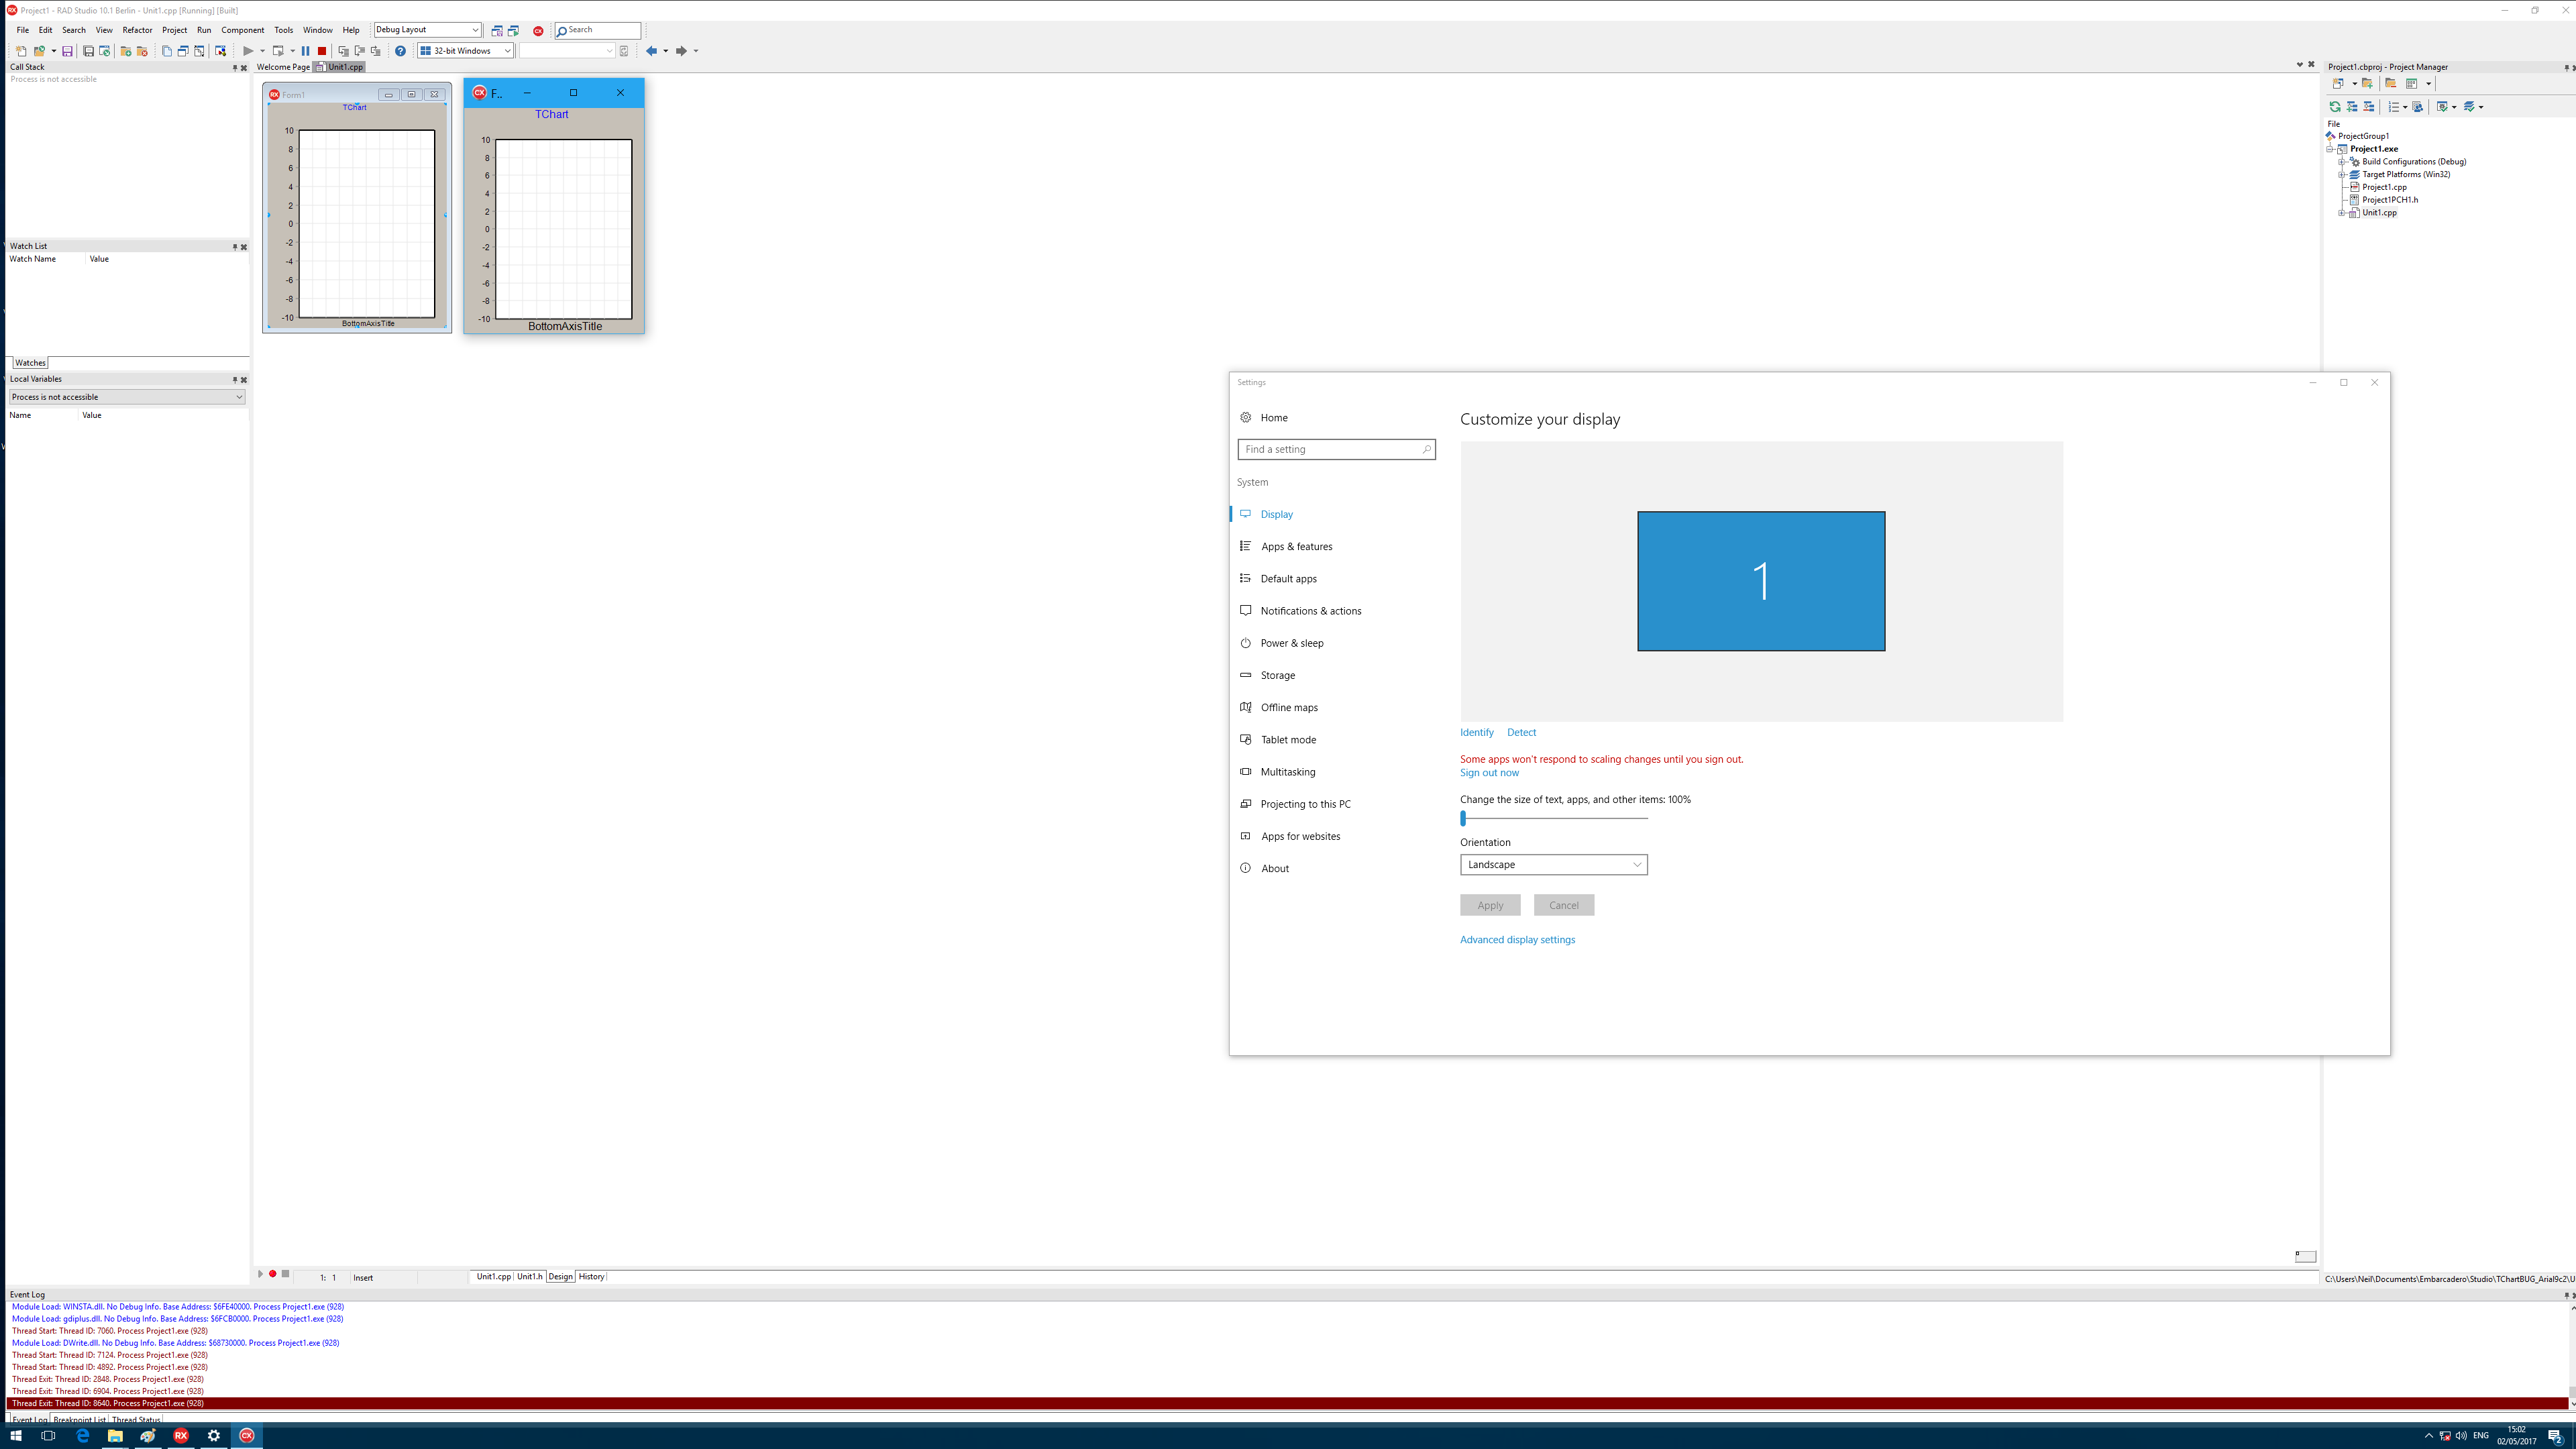Open the Refactor menu
This screenshot has height=1449, width=2576.
click(137, 30)
